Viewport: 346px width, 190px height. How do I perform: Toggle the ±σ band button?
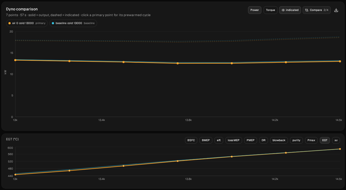coord(336,140)
